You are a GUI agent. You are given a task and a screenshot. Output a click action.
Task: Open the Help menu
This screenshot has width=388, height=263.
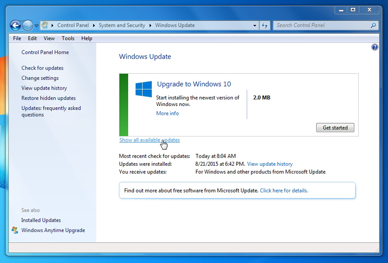point(87,38)
